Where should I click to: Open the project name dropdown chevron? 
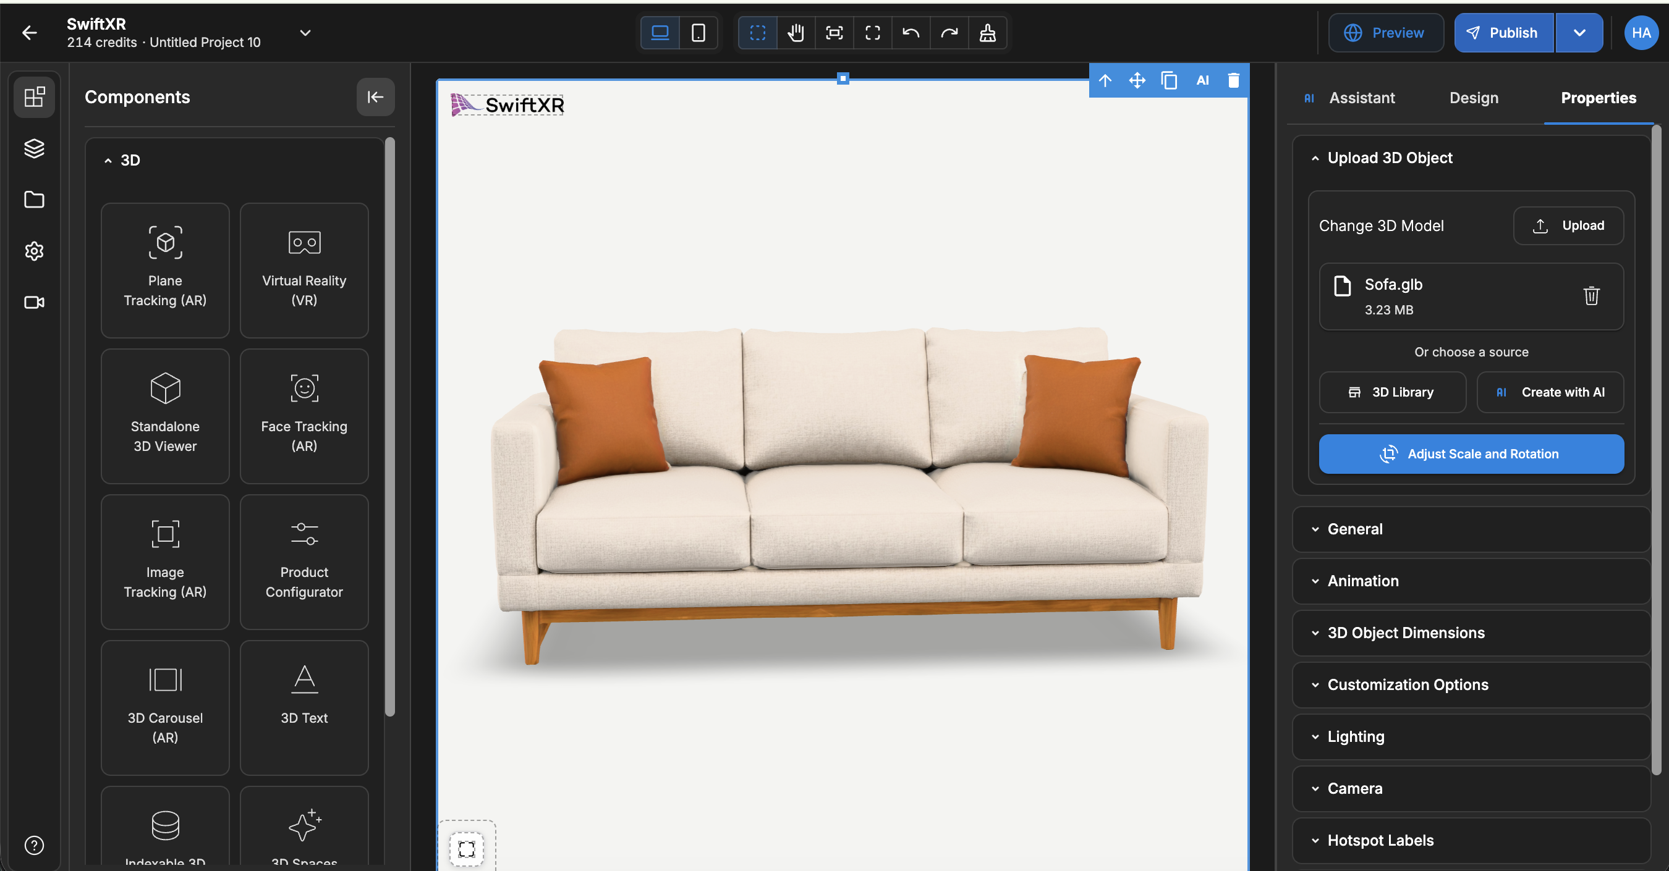[305, 32]
